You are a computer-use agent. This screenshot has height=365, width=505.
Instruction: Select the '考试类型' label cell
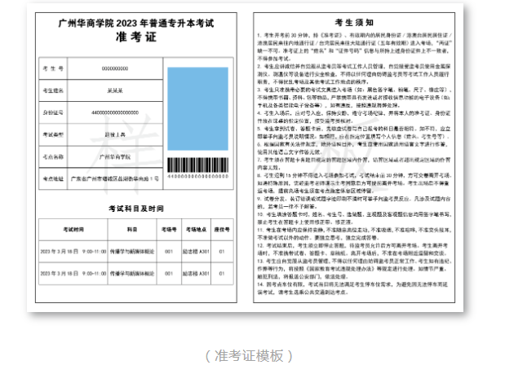coord(53,134)
